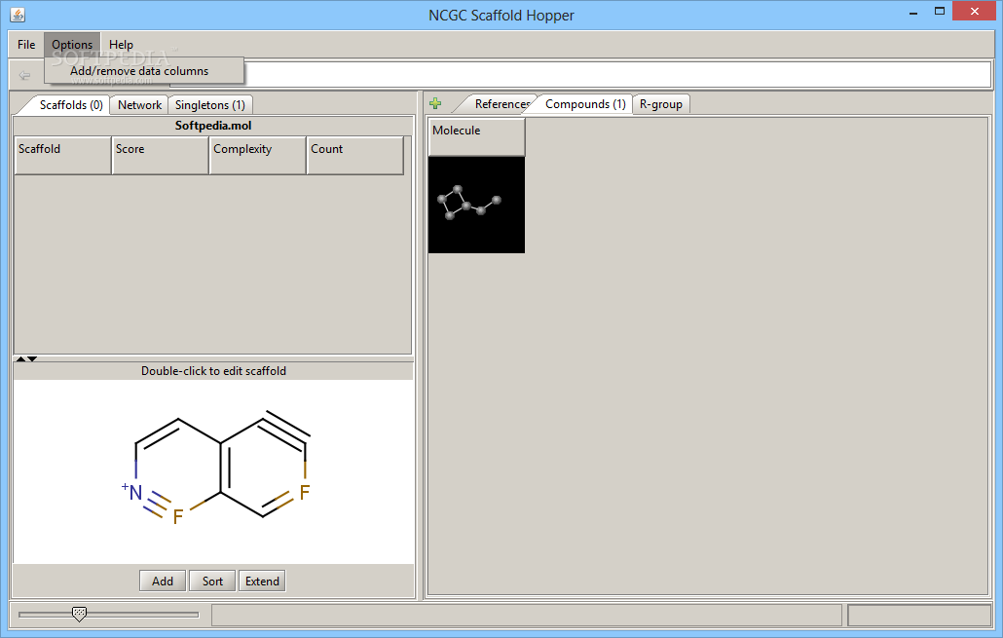Click Double-click to edit scaffold label
This screenshot has height=638, width=1003.
(213, 371)
